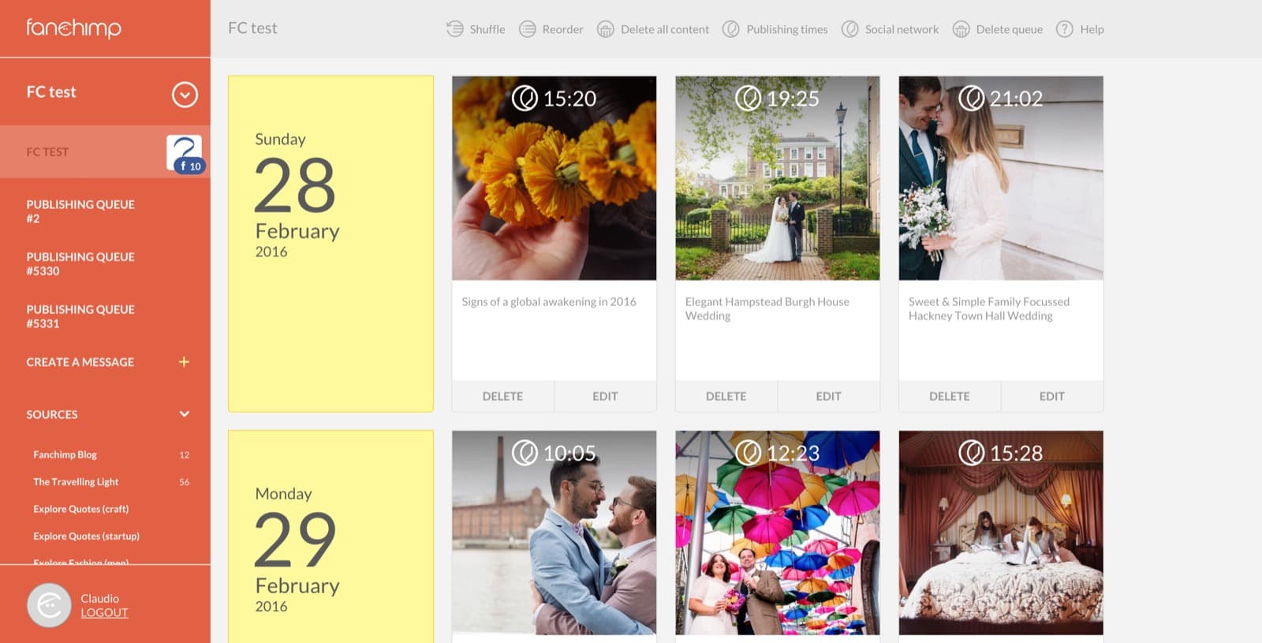Viewport: 1262px width, 643px height.
Task: Click the plus icon next to Create a Message
Action: coord(184,361)
